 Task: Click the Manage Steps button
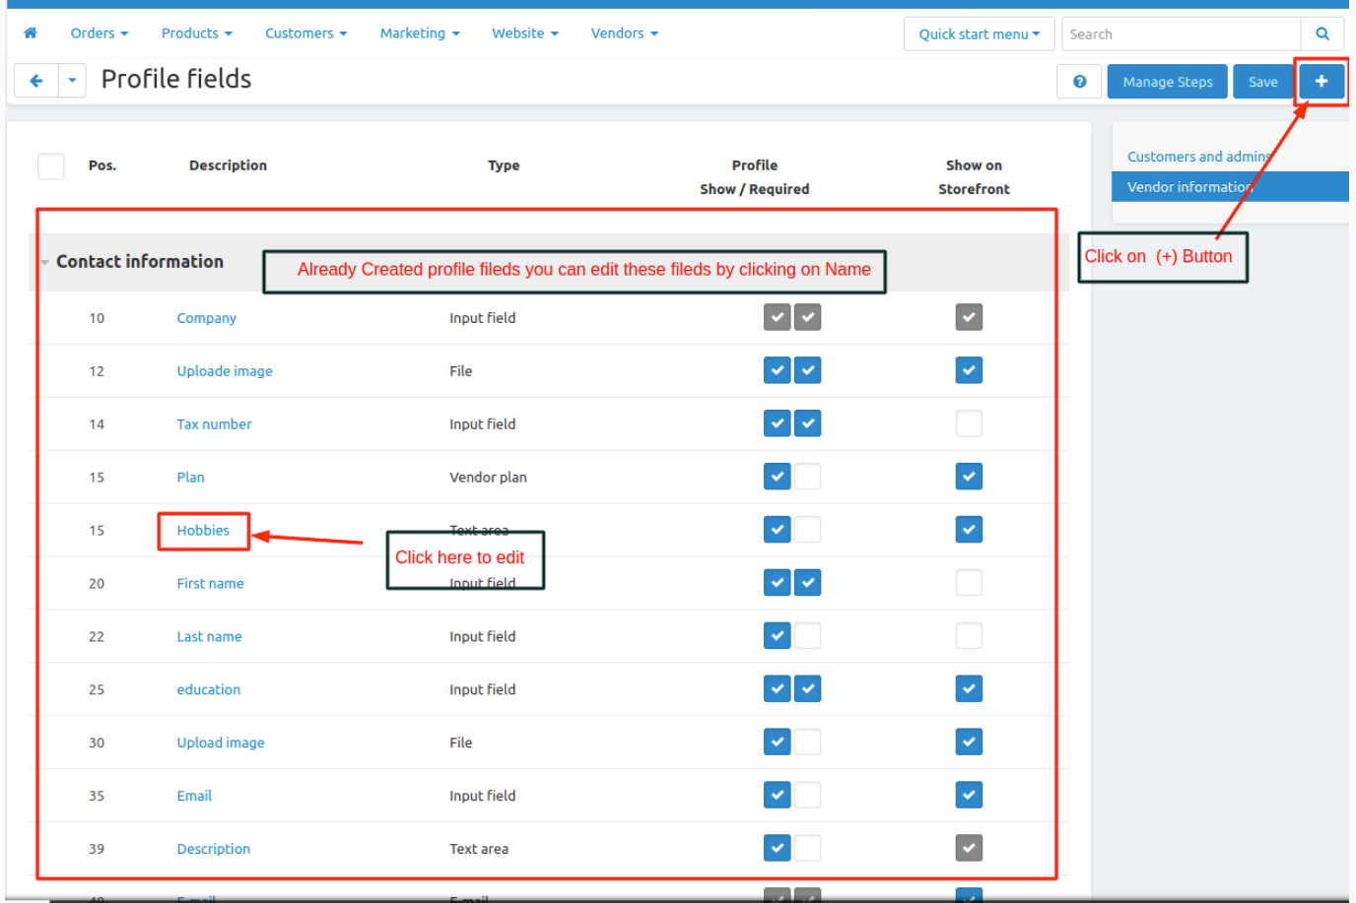[x=1167, y=82]
